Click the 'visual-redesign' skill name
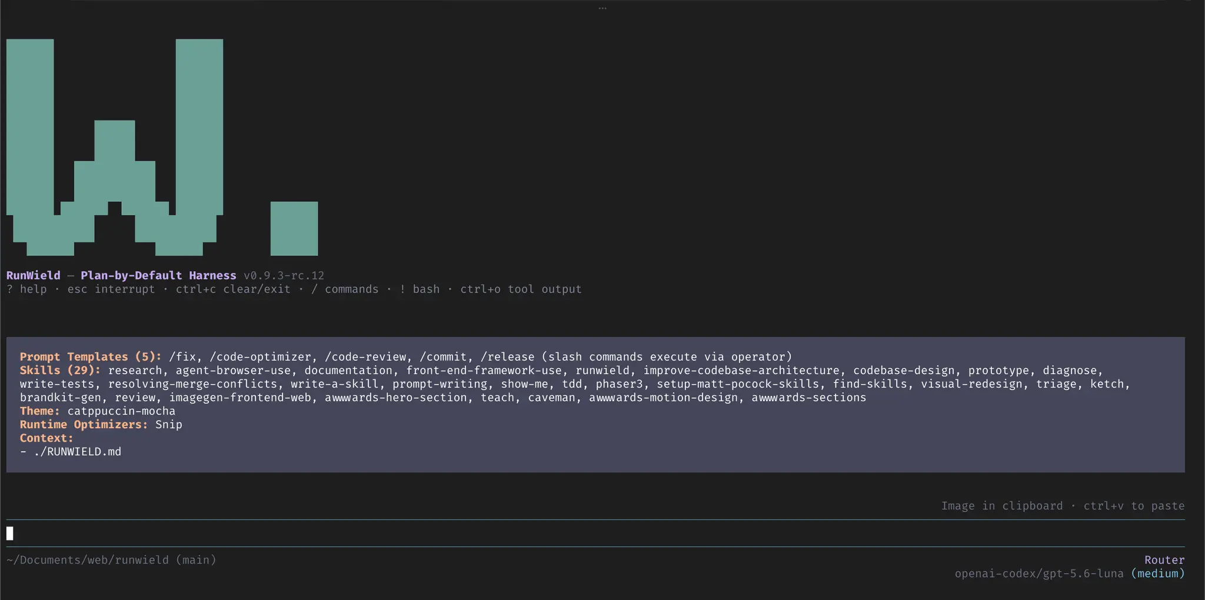 coord(971,384)
